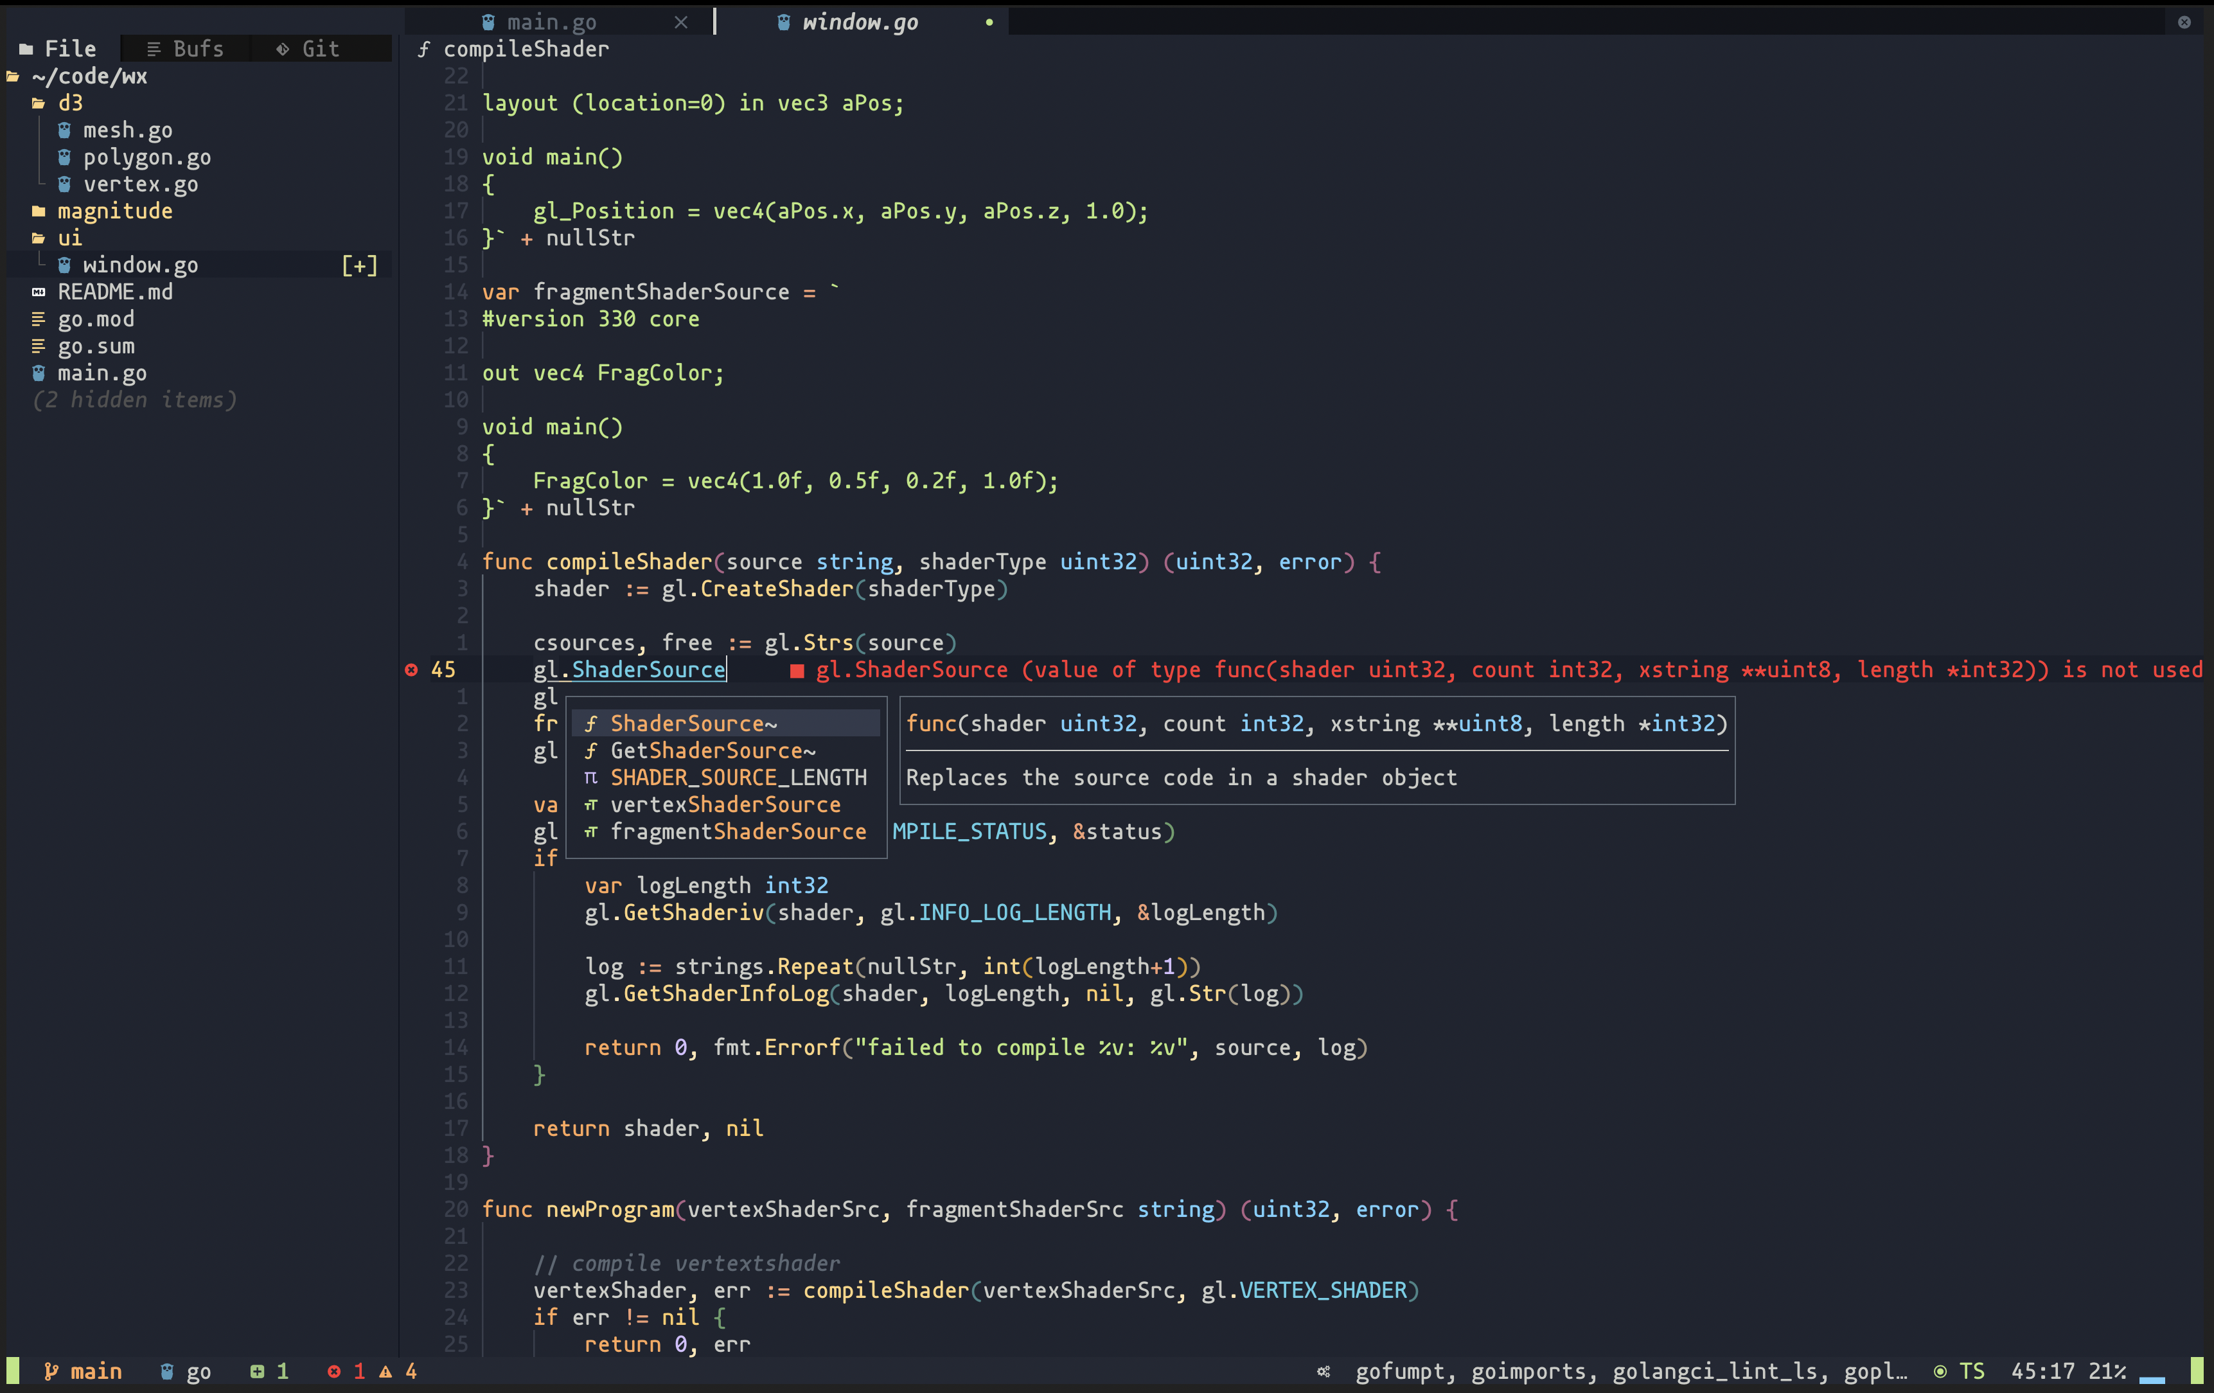The image size is (2214, 1393).
Task: Click the Treesitter TS indicator icon
Action: tap(1940, 1371)
